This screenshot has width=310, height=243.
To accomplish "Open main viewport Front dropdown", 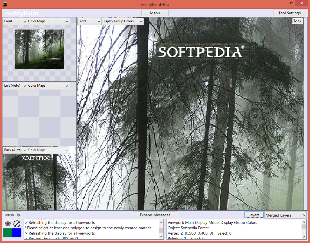I will 89,21.
